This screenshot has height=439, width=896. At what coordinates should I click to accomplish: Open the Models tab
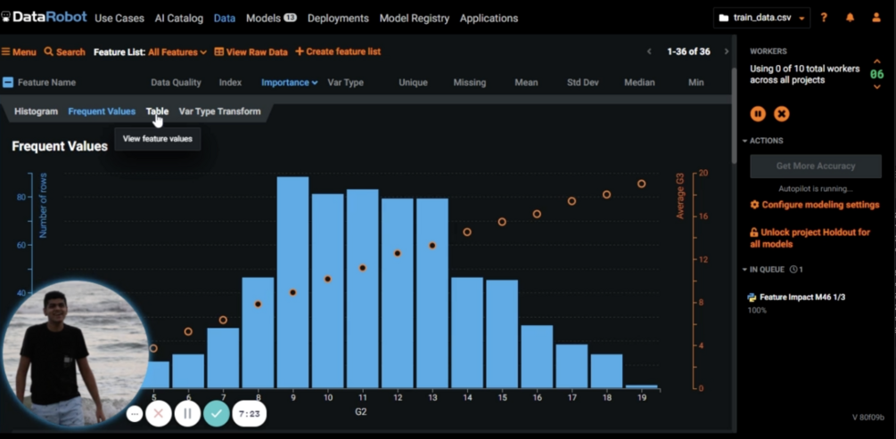[x=271, y=19]
